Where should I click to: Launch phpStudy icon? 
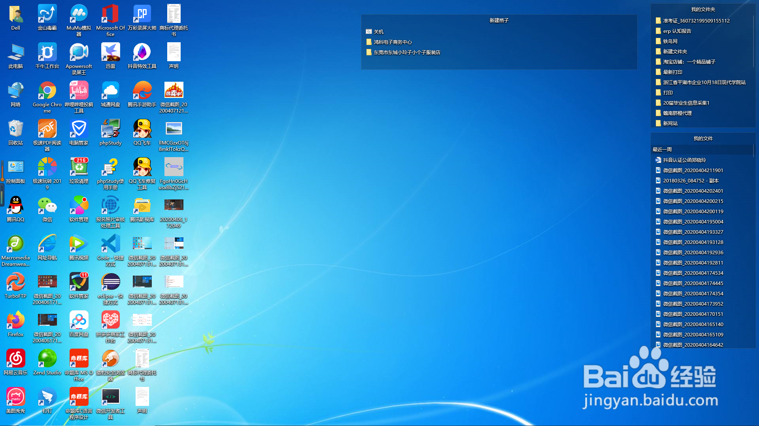click(110, 129)
